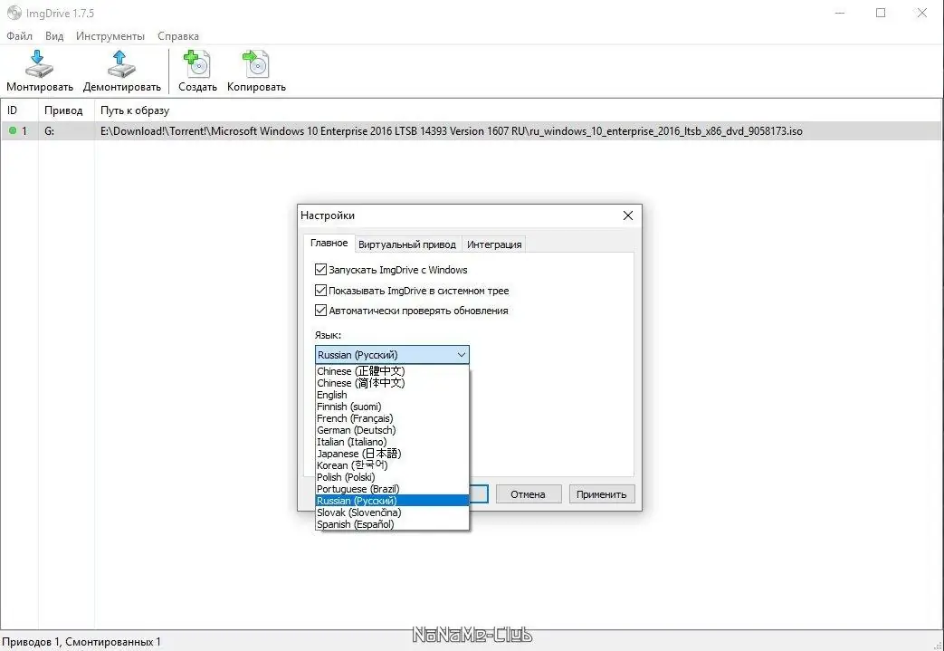
Task: Close the Настройки dialog
Action: pyautogui.click(x=628, y=215)
